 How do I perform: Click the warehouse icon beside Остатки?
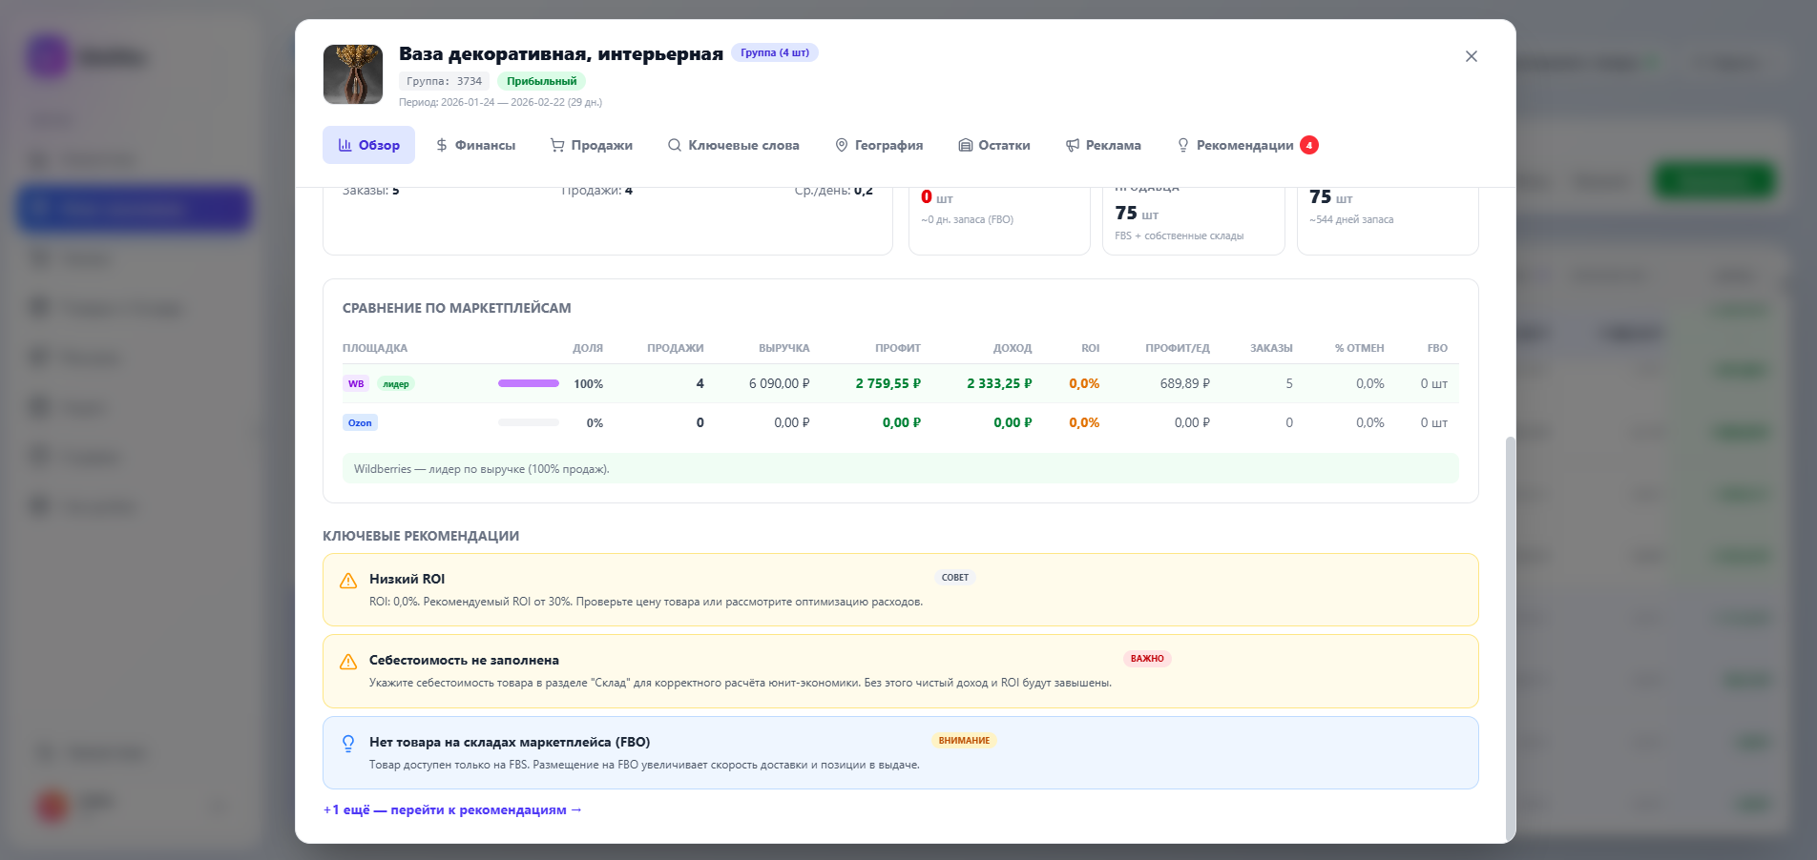tap(965, 145)
